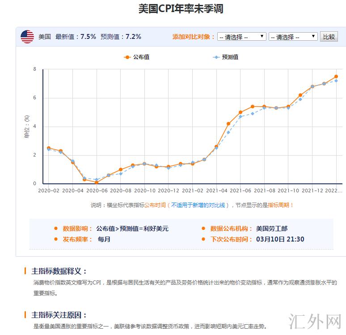Click the orange text 公布时间 in the note

tap(155, 205)
